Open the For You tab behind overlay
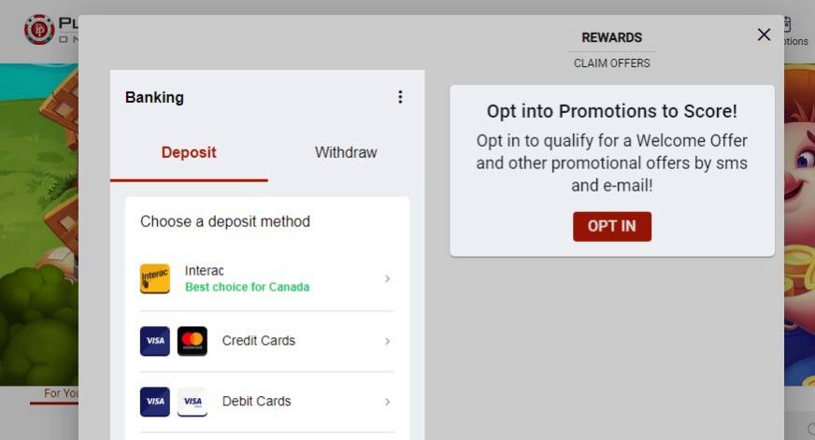Viewport: 815px width, 440px height. [61, 393]
